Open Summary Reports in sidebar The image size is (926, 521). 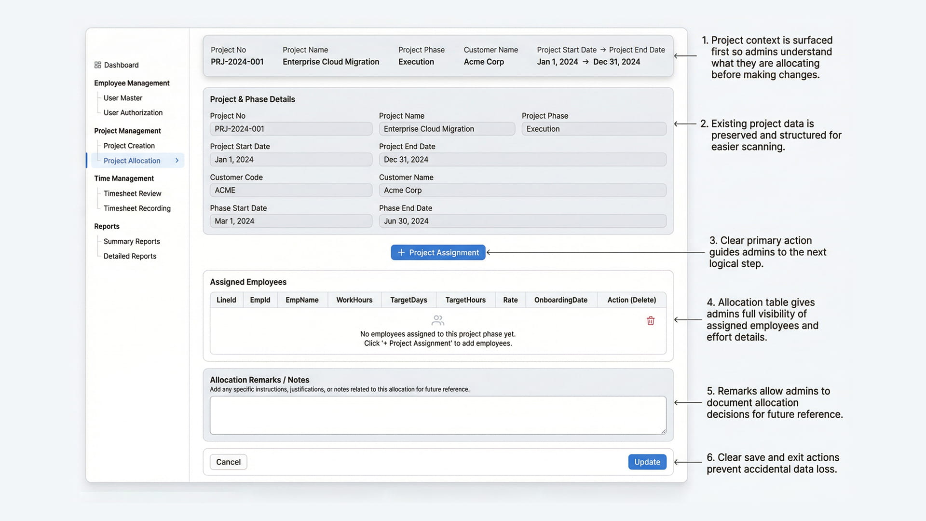click(x=132, y=241)
